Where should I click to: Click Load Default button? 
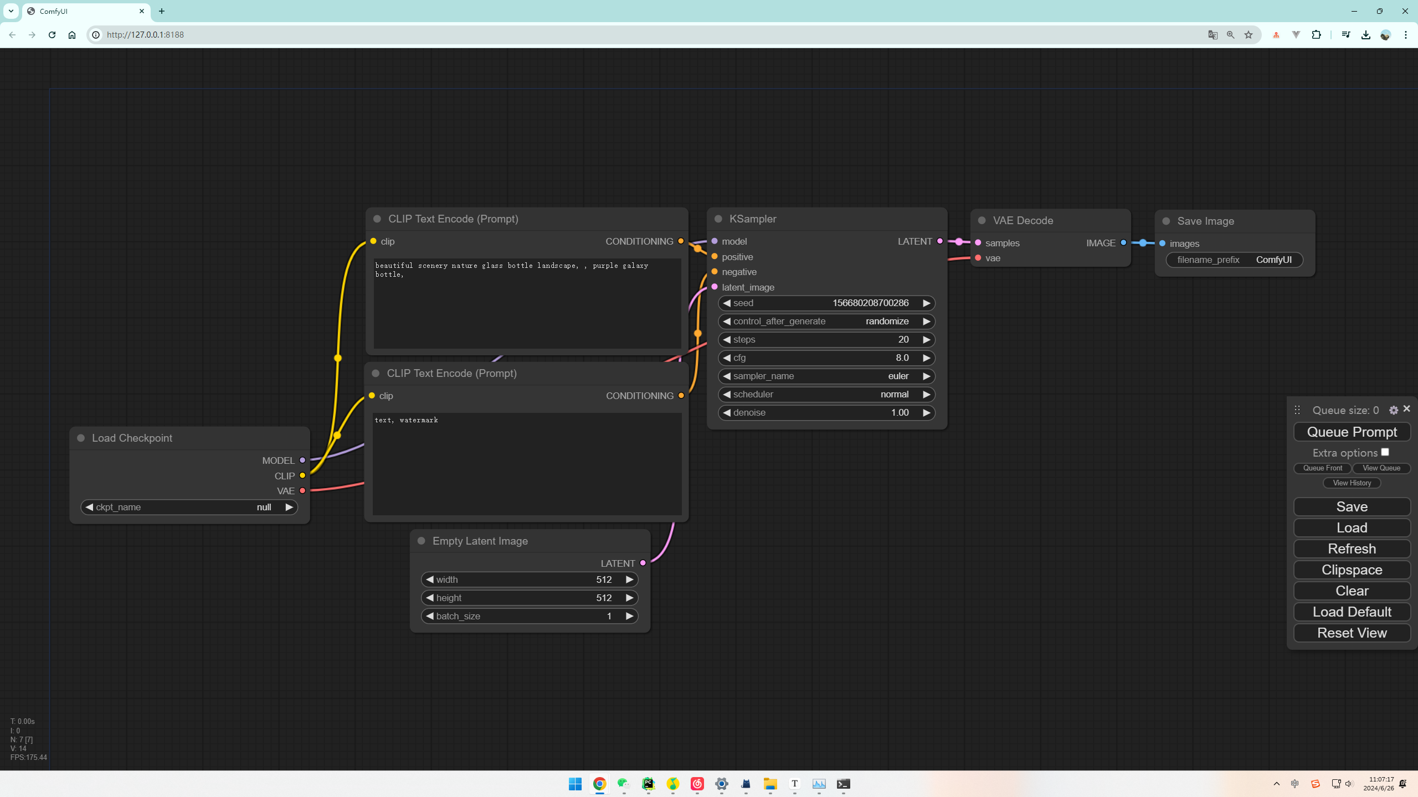1353,611
